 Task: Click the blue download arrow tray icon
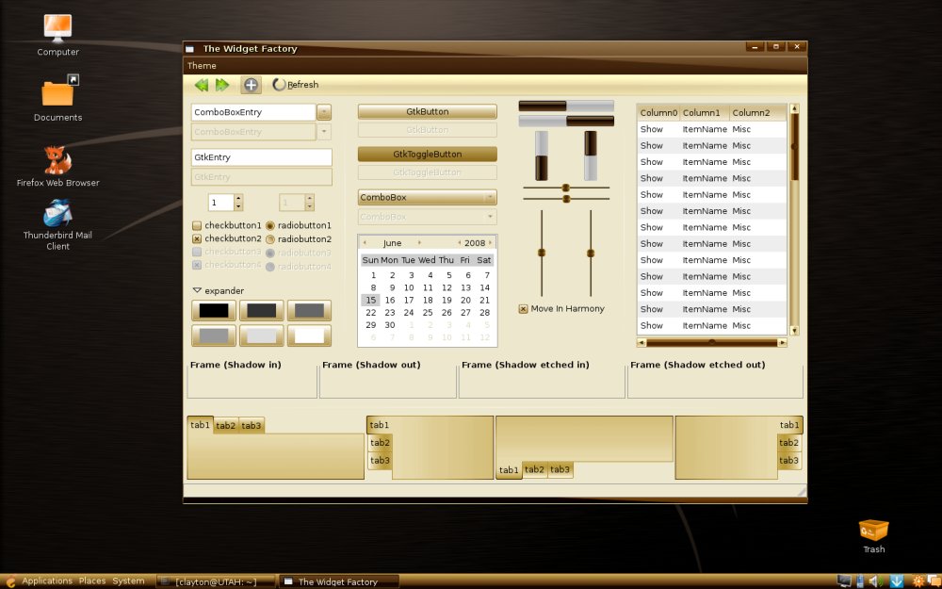897,581
